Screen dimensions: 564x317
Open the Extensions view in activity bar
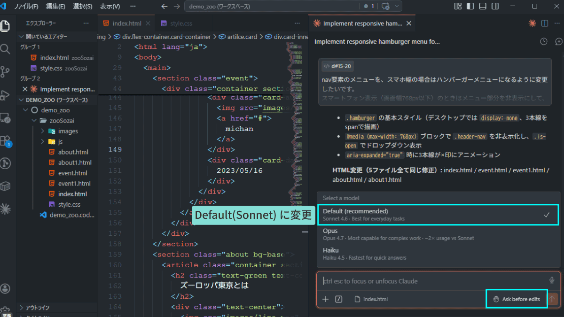[x=5, y=140]
